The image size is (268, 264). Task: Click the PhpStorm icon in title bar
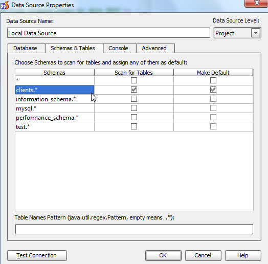(x=5, y=5)
